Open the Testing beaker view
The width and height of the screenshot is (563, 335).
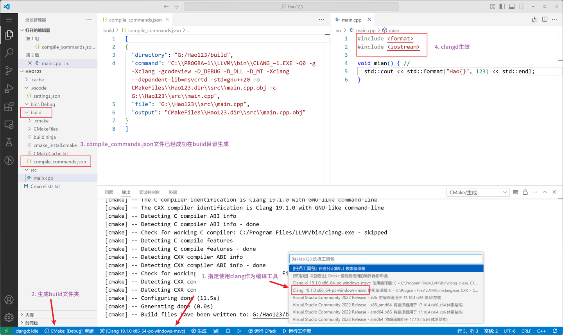[9, 142]
